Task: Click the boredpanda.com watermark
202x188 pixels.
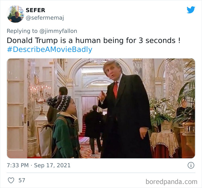Action: pos(171,182)
